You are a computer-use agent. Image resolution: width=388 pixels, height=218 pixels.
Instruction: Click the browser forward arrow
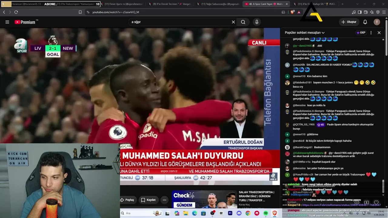[x=9, y=12]
